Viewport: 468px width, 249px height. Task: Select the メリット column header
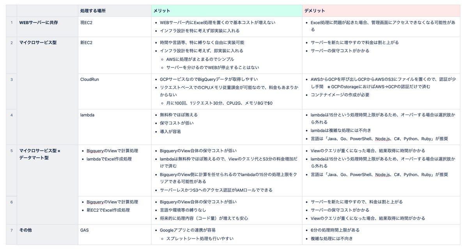[227, 11]
